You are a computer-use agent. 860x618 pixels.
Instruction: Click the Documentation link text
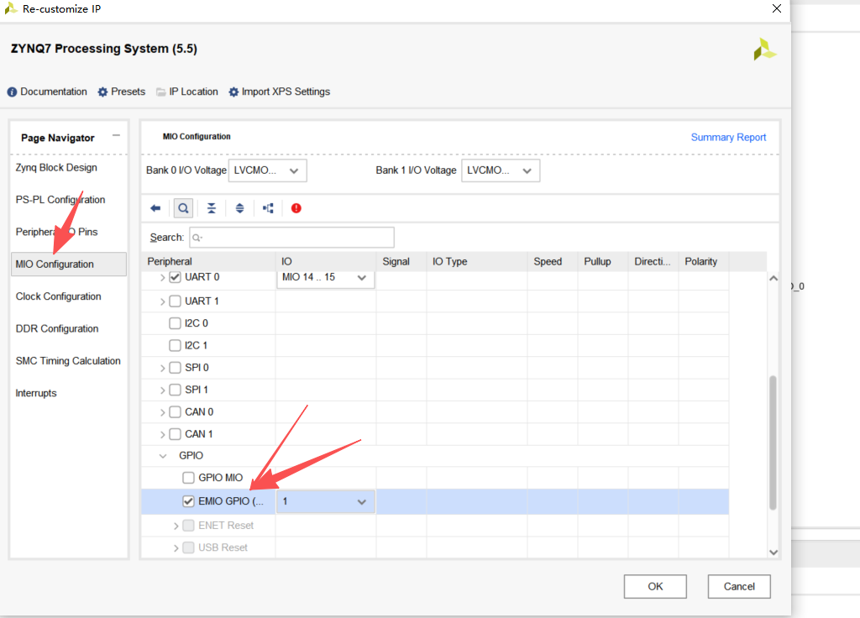[54, 92]
